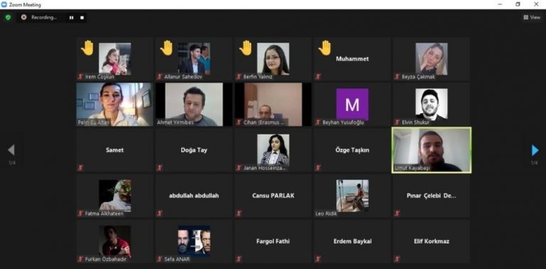
Task: Click Berfin Yalınız's raised hand icon
Action: 246,48
